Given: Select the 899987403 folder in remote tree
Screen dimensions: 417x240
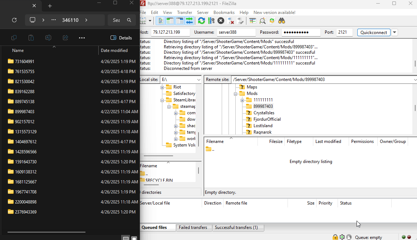Looking at the screenshot, I should point(263,106).
